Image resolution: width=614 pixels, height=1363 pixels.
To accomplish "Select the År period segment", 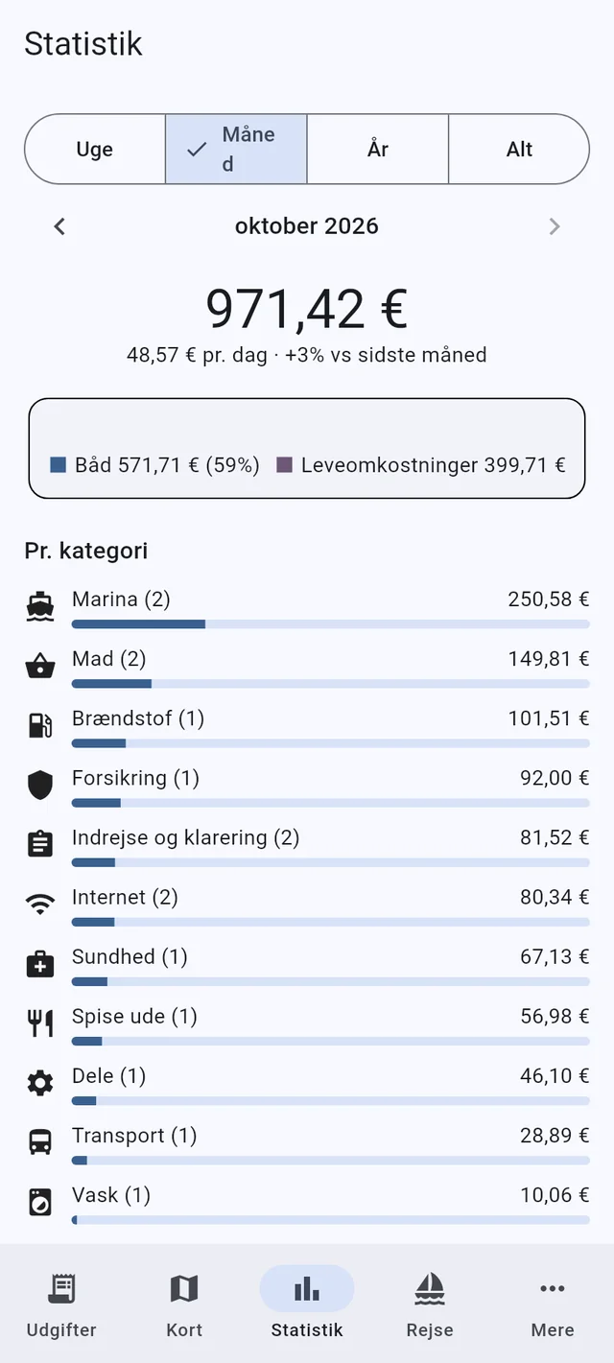I will [378, 149].
